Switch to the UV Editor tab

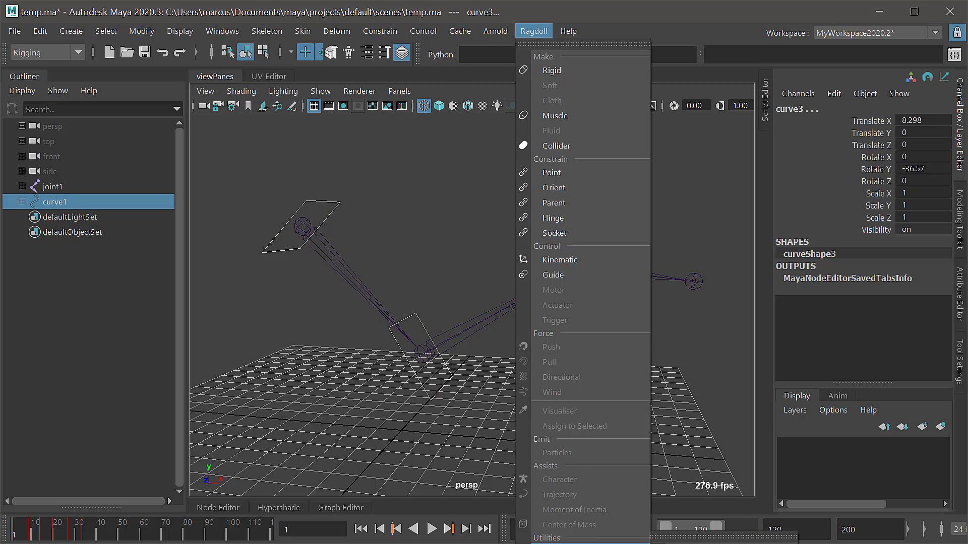pos(268,76)
